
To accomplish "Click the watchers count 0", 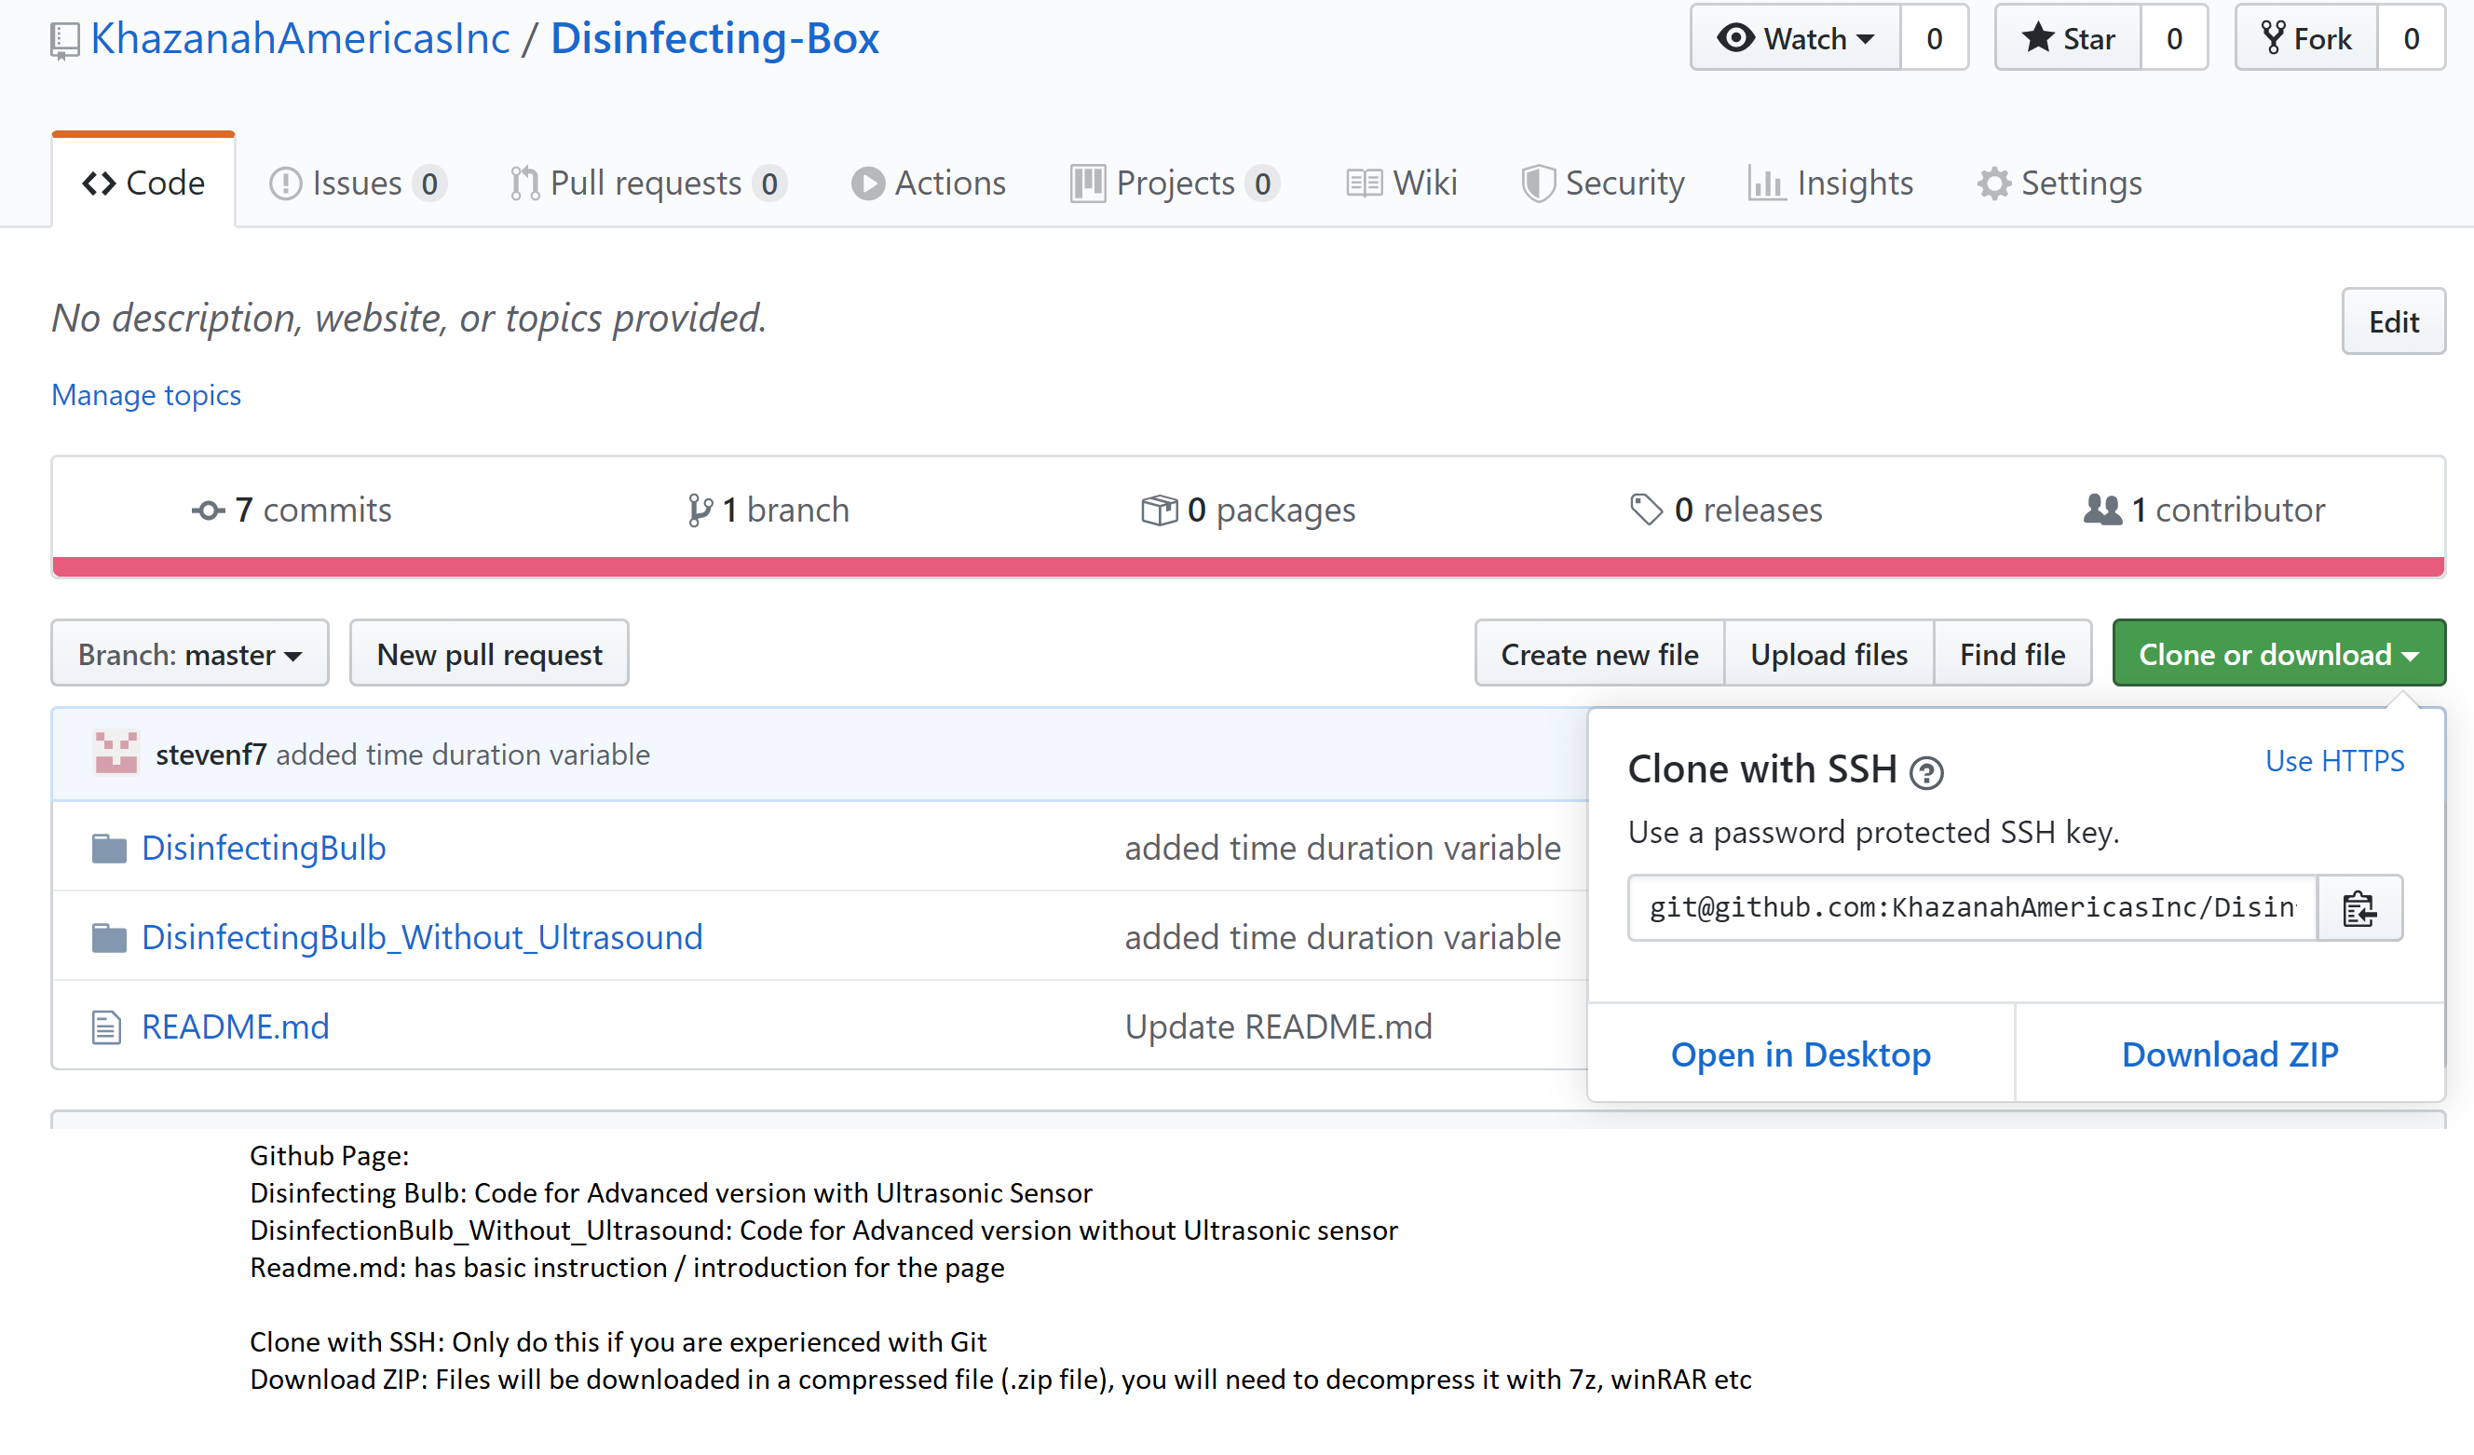I will pos(1934,38).
